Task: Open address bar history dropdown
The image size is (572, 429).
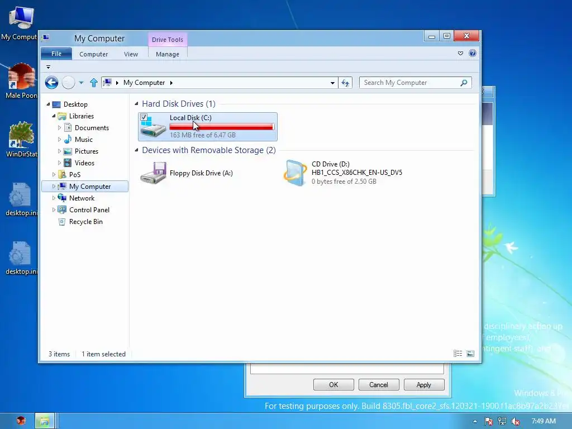Action: 332,83
